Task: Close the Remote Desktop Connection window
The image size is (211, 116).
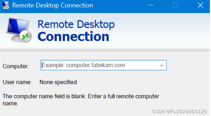Action: pos(200,5)
